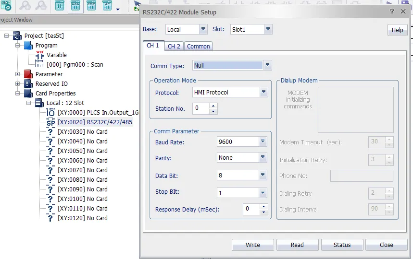Screen dimensions: 413x259
Task: Click the Write button
Action: [252, 245]
